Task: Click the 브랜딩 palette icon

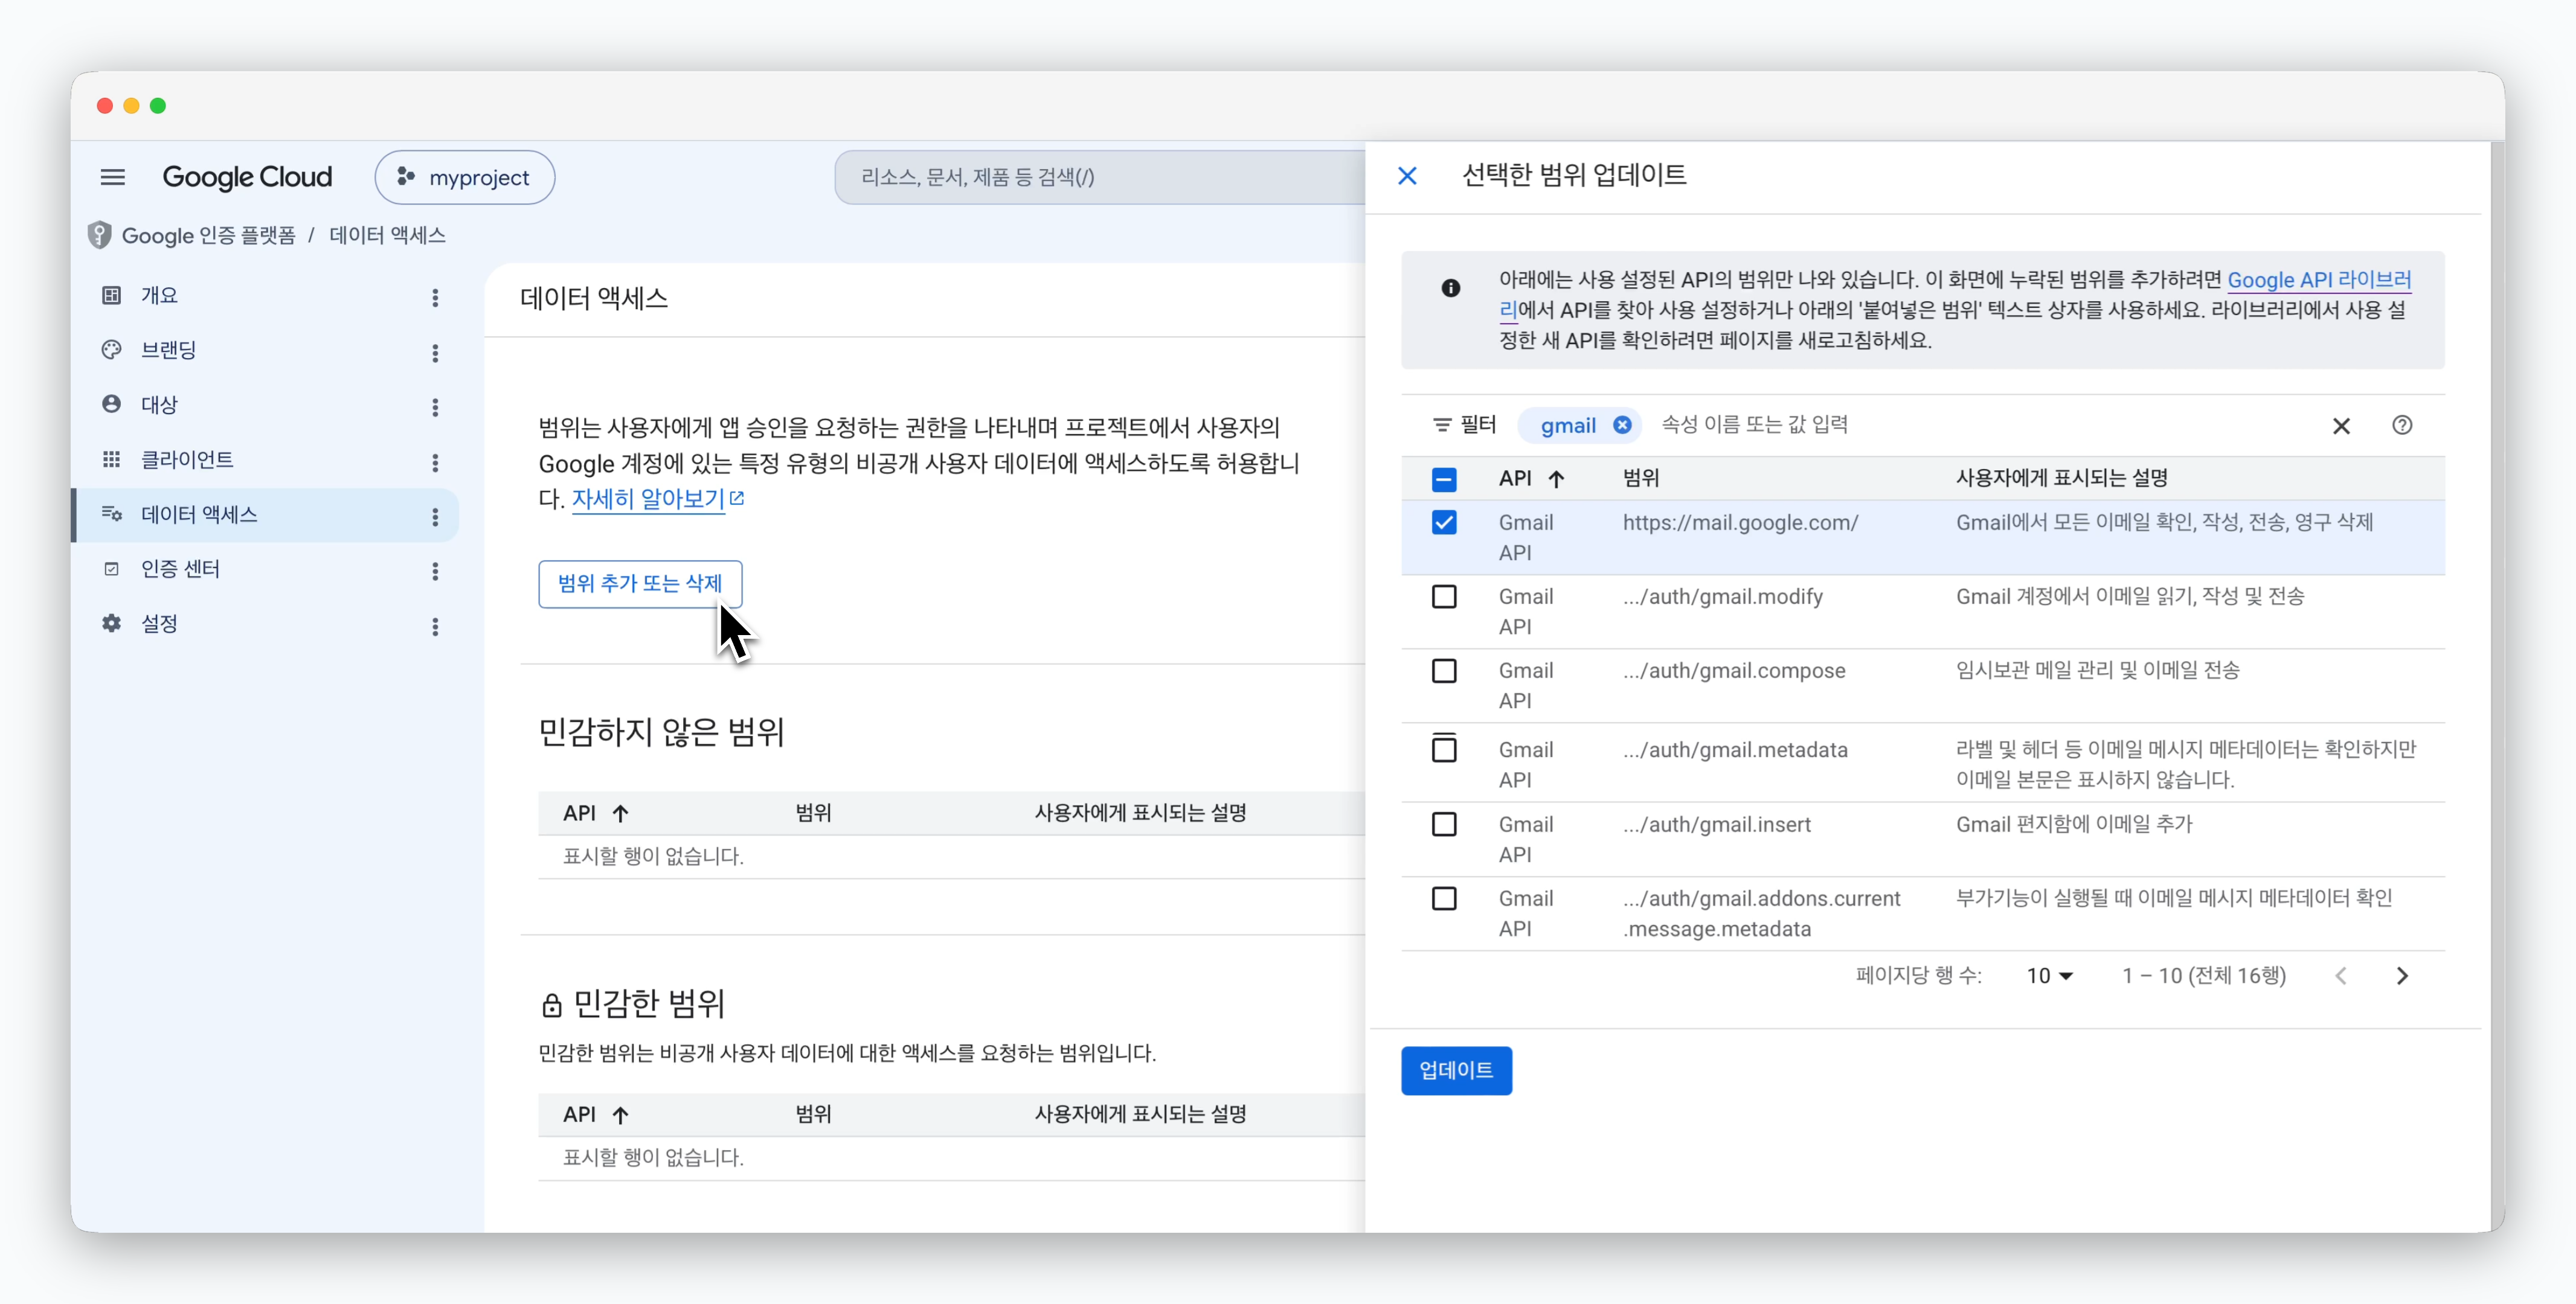Action: pos(111,350)
